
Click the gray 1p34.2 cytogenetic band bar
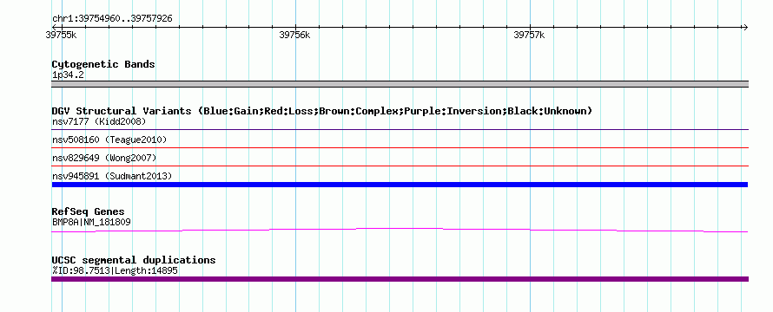(x=400, y=84)
